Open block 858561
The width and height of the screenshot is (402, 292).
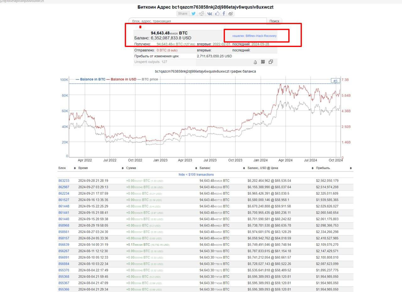click(x=64, y=232)
